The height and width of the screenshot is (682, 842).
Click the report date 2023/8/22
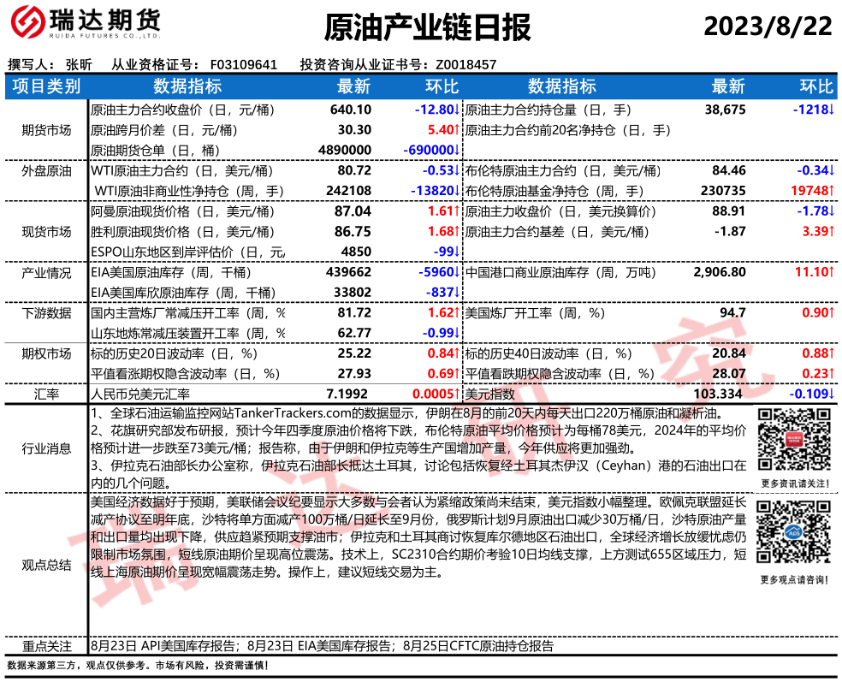click(x=768, y=27)
